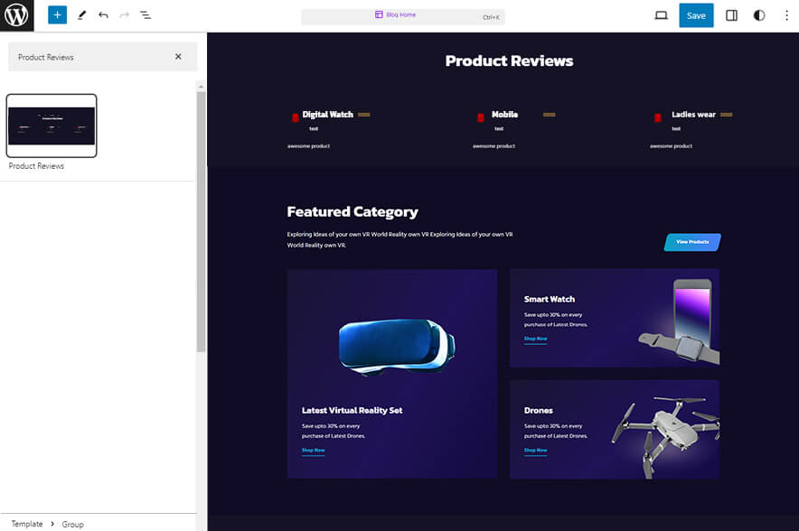This screenshot has width=799, height=531.
Task: Open the Document Overview list view
Action: tap(146, 14)
